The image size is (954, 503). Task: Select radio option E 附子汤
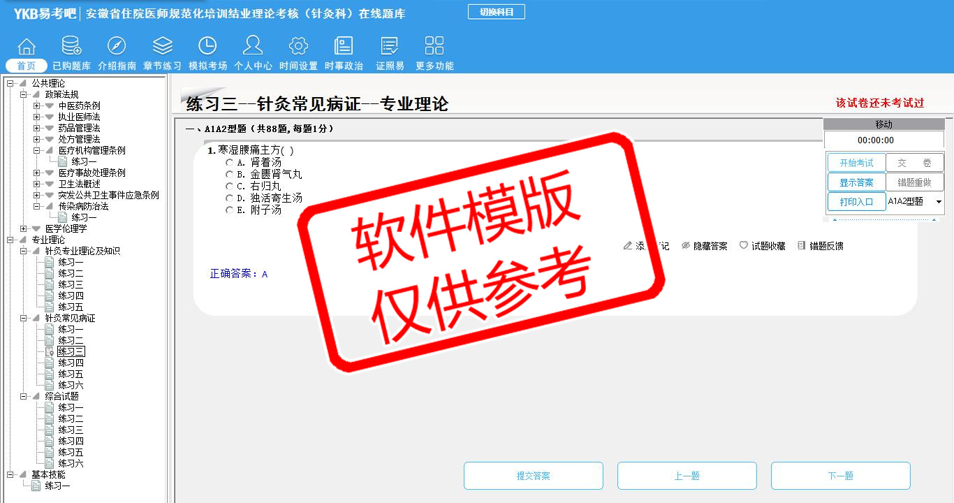pos(229,210)
